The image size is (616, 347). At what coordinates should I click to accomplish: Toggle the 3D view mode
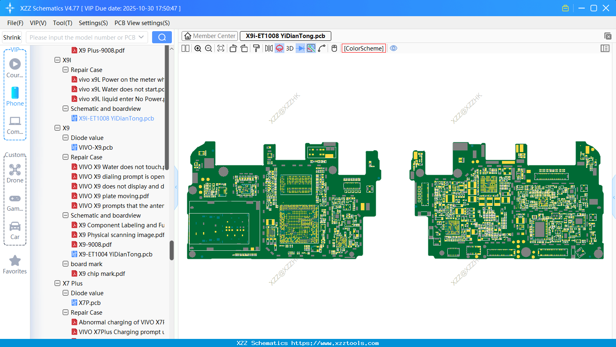pos(290,49)
